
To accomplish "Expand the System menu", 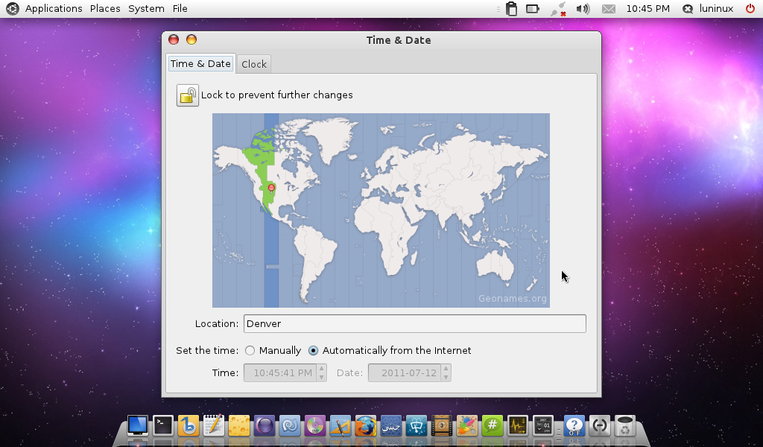I will (x=146, y=9).
